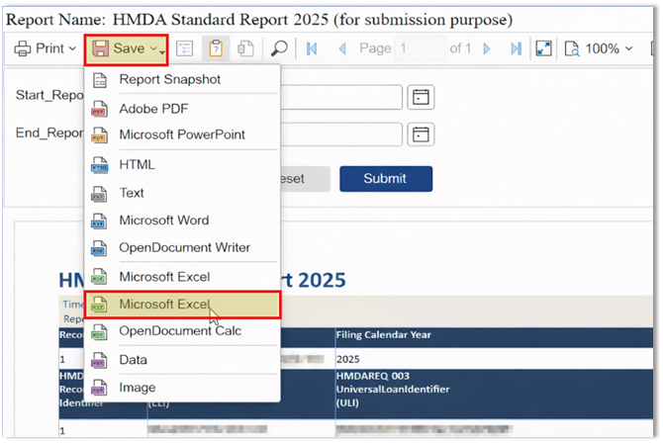Toggle full screen view icon

(543, 48)
